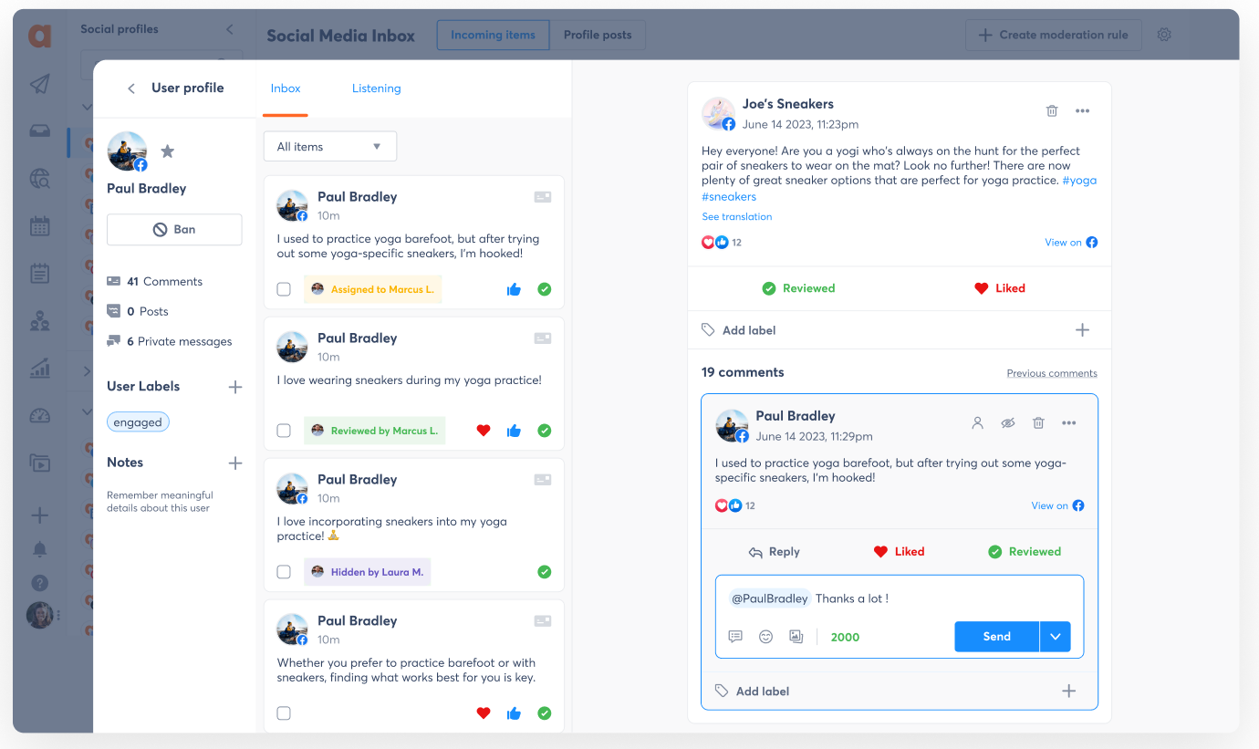Expand Add label on the Joe's Sneakers post

(1082, 330)
